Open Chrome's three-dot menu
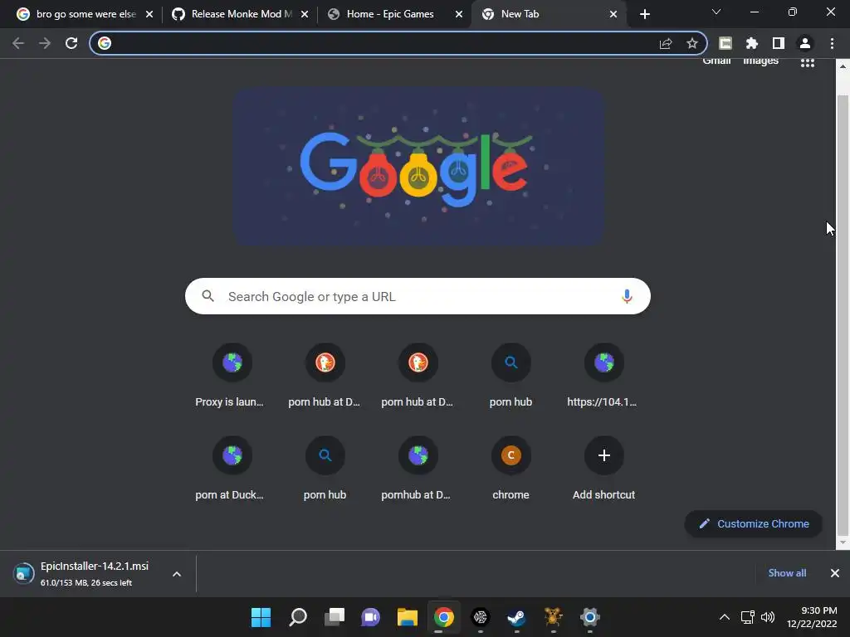This screenshot has width=850, height=637. pyautogui.click(x=832, y=43)
